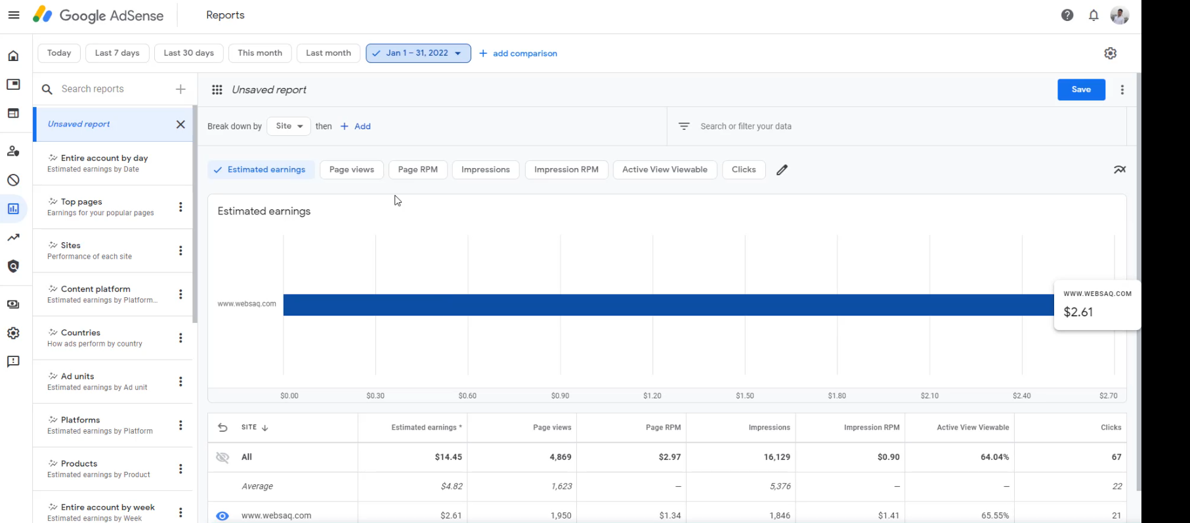Toggle the Impressions metric chip
The image size is (1190, 523).
(486, 170)
